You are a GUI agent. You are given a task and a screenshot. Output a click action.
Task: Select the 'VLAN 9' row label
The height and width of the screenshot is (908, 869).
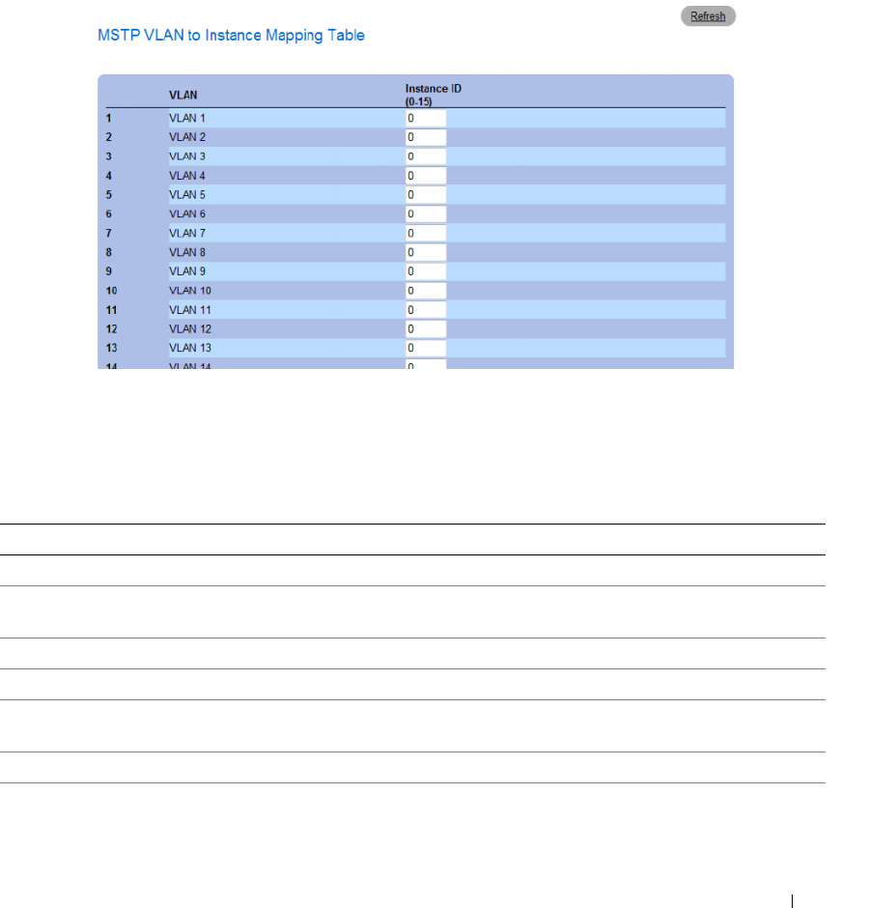coord(187,271)
